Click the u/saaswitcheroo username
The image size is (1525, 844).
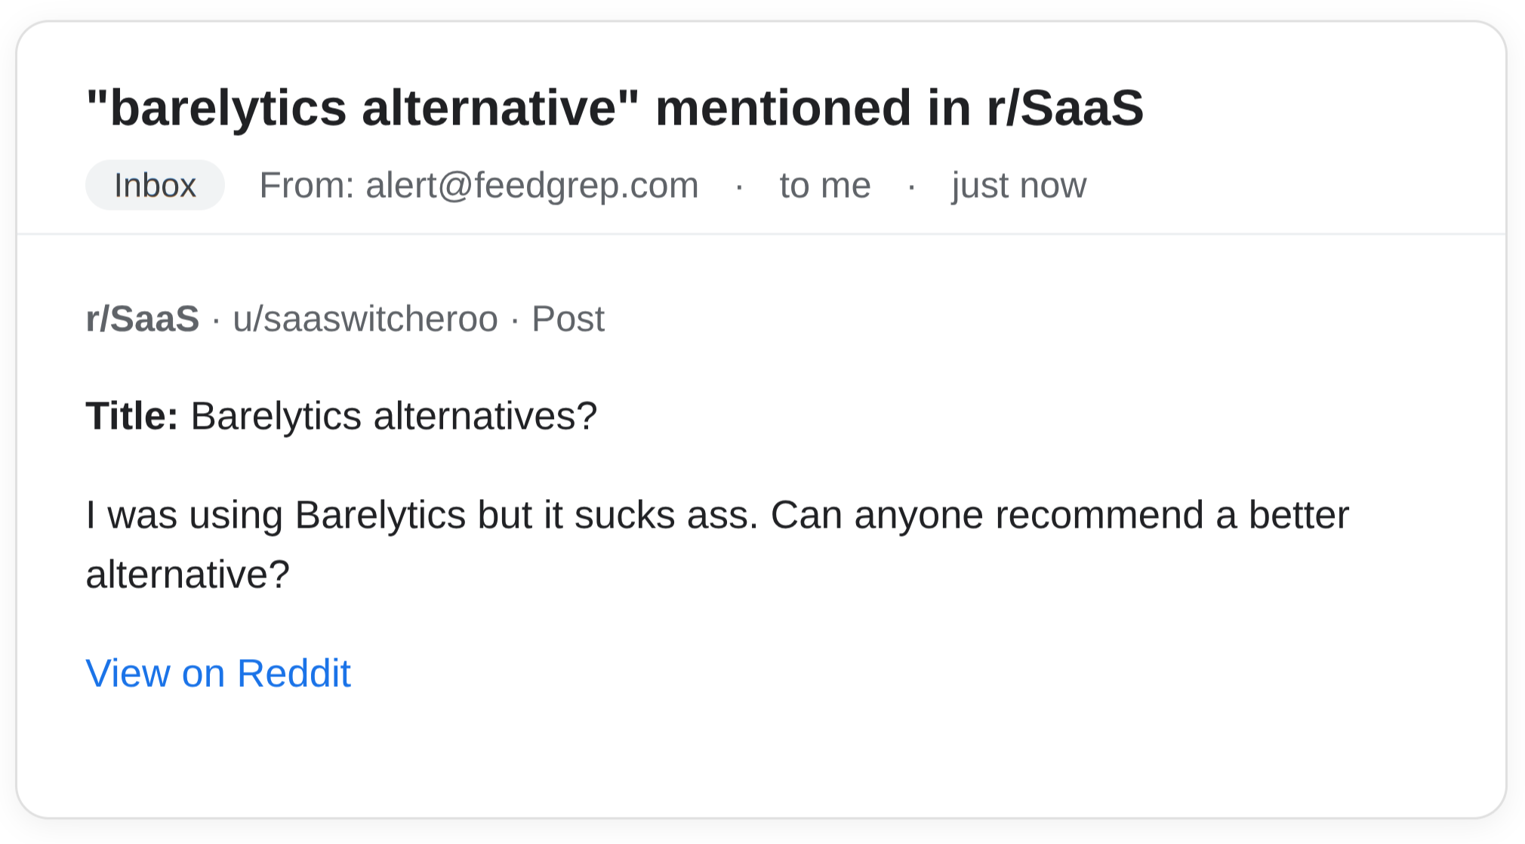coord(365,318)
